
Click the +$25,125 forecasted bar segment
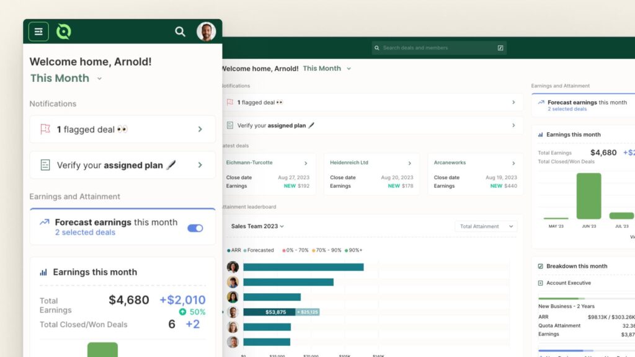tap(308, 312)
